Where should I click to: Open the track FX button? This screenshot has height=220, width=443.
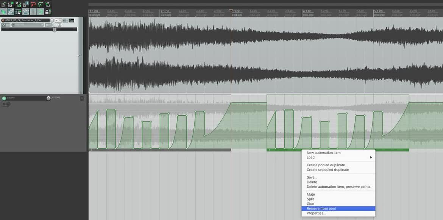pyautogui.click(x=66, y=20)
